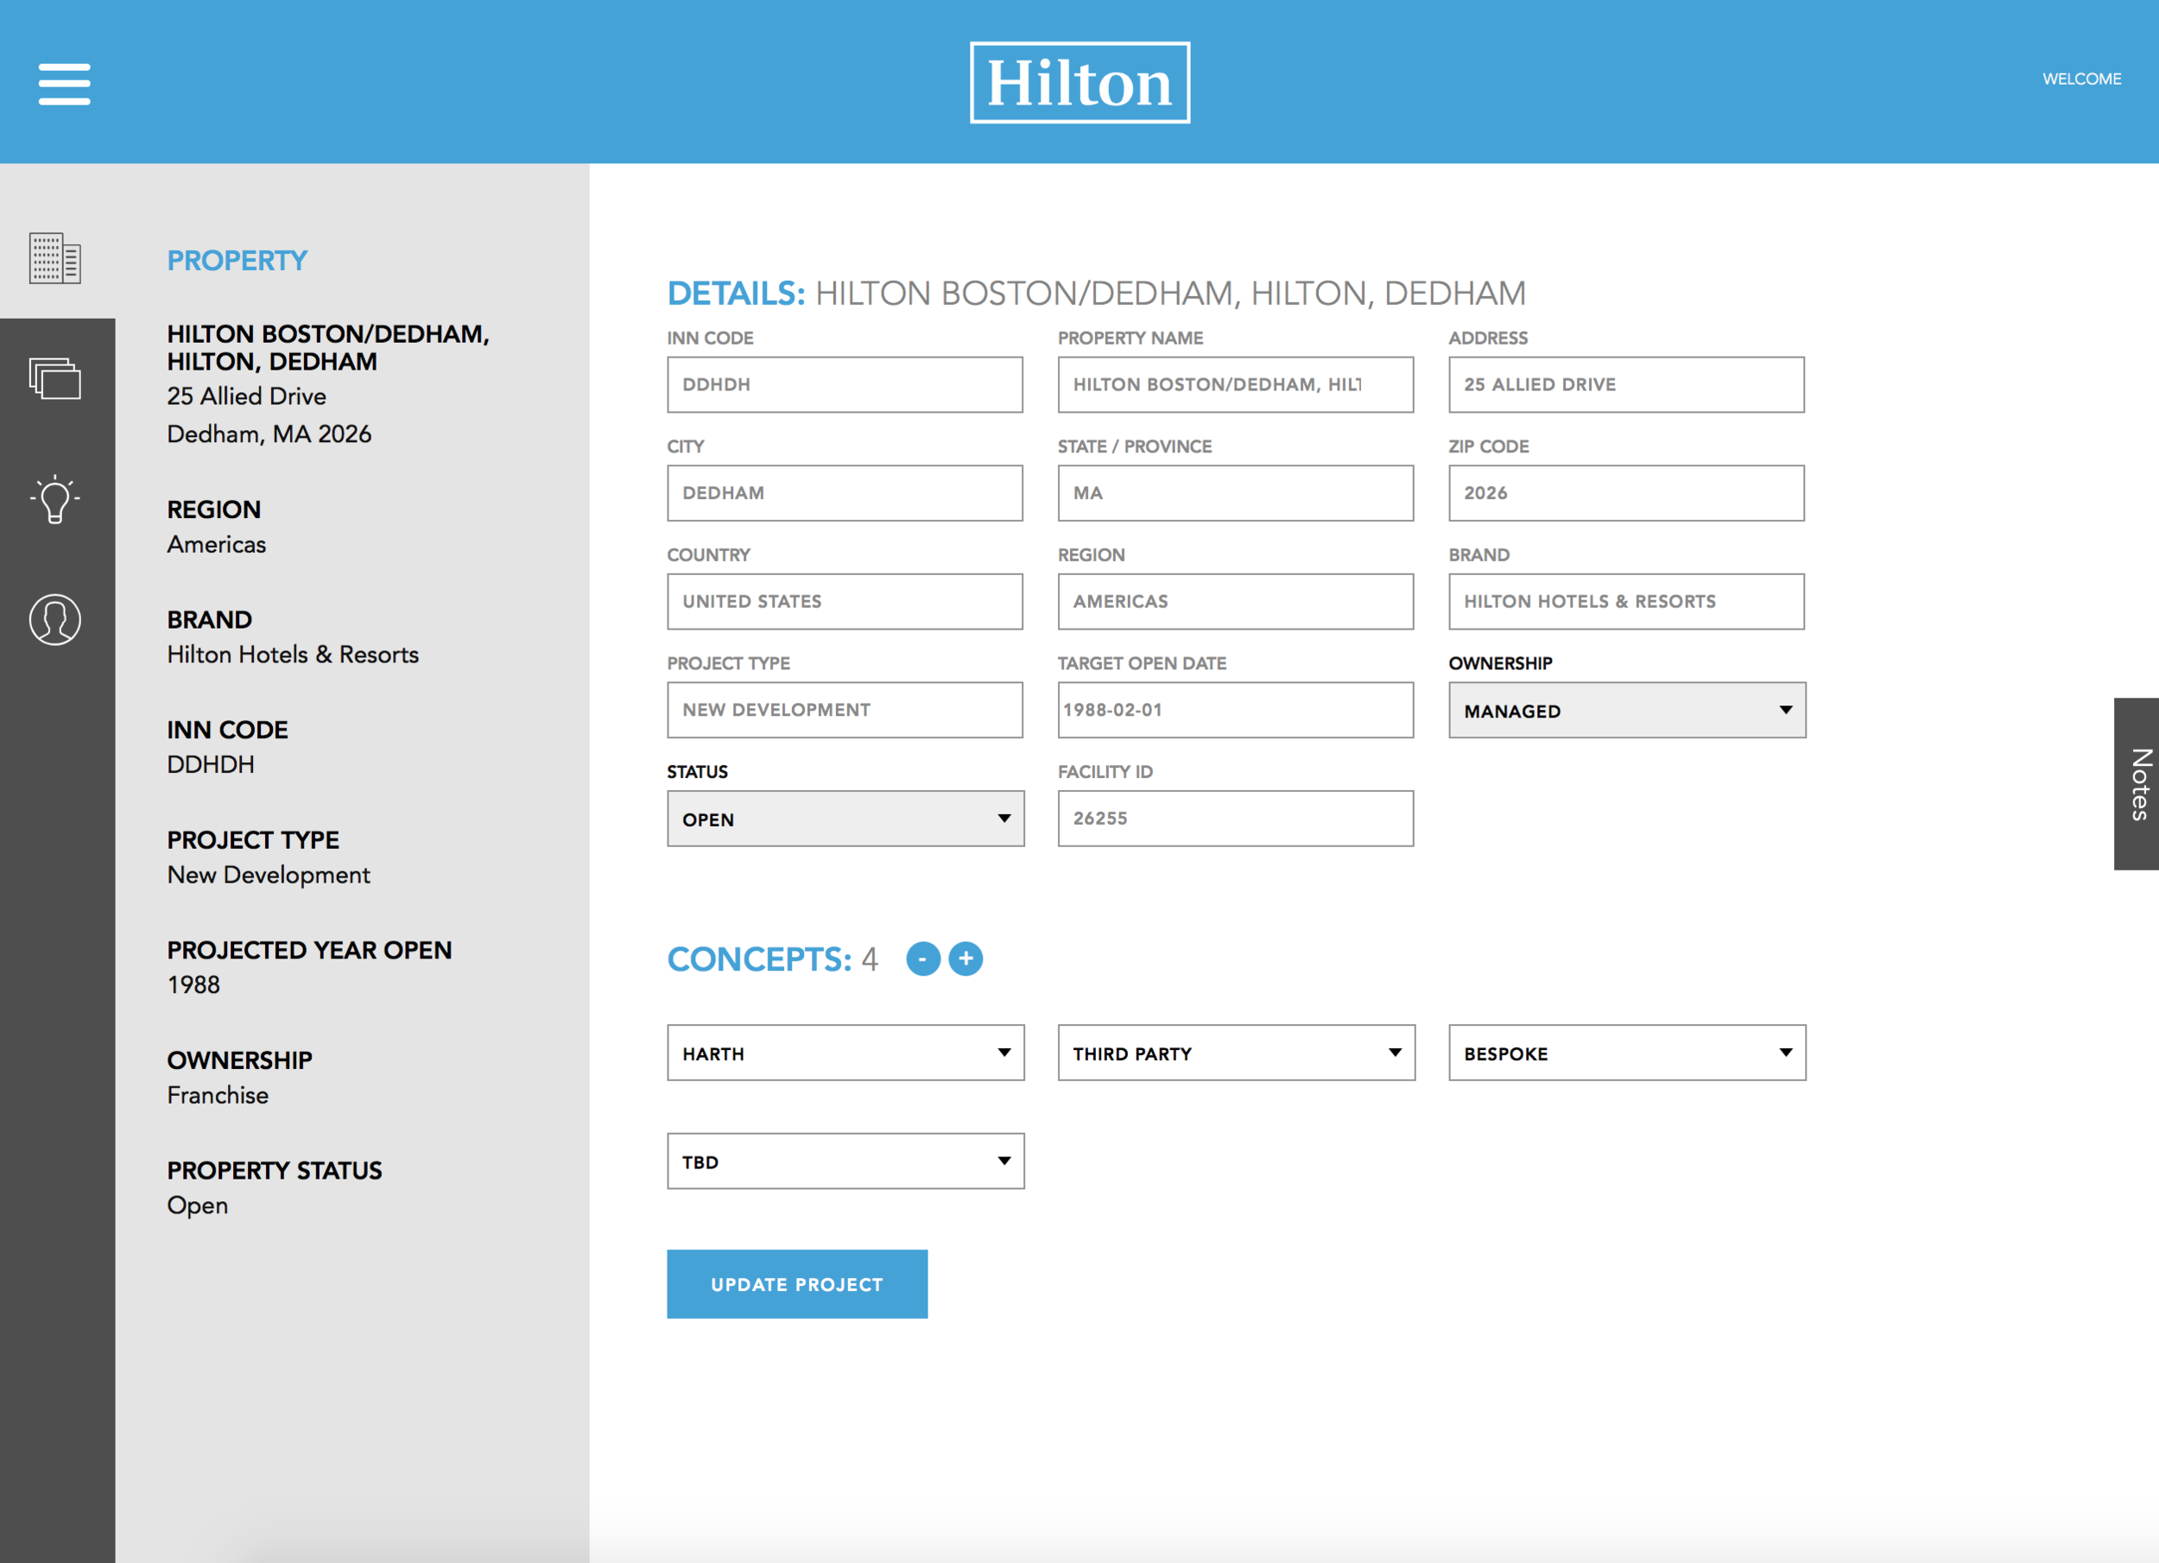2159x1563 pixels.
Task: Click the Facility ID input field
Action: pos(1235,819)
